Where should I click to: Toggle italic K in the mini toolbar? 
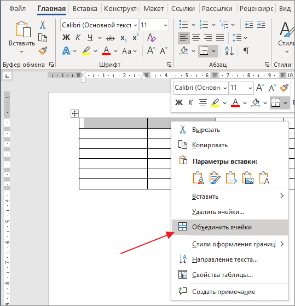click(190, 102)
